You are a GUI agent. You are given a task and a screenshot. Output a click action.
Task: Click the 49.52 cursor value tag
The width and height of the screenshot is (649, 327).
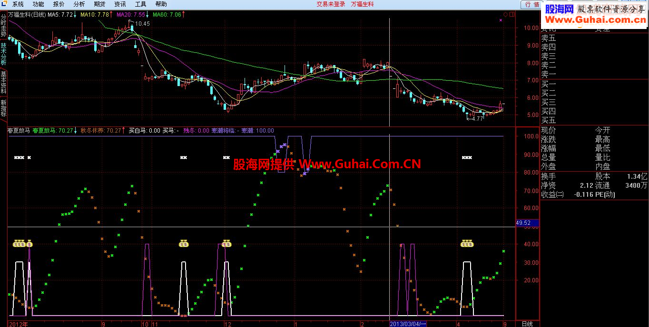(x=527, y=222)
